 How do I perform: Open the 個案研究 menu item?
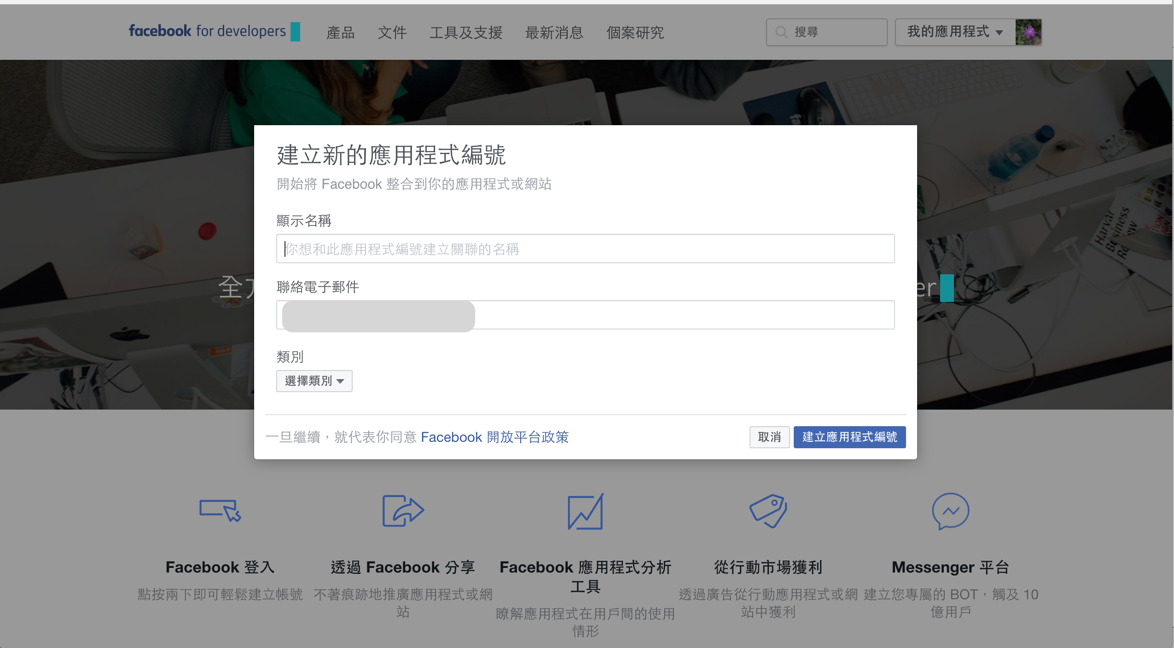click(635, 32)
